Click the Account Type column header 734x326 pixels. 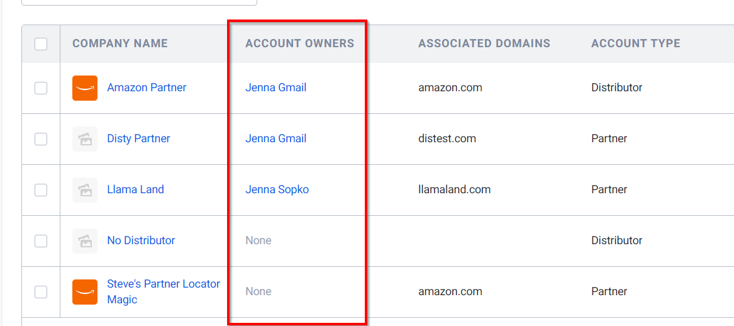[636, 43]
